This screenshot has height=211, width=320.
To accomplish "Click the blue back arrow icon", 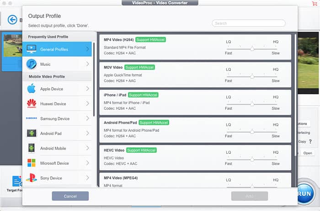I will [12, 20].
